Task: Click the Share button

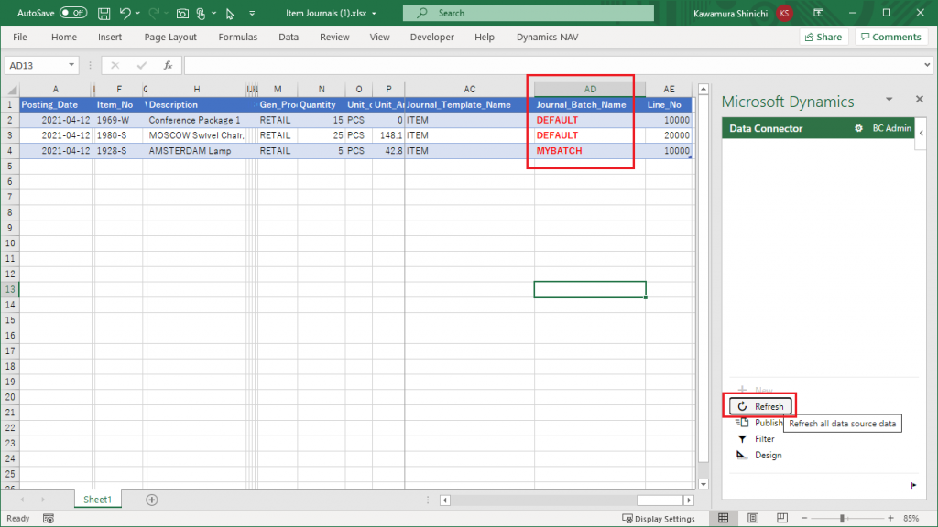Action: pos(823,38)
